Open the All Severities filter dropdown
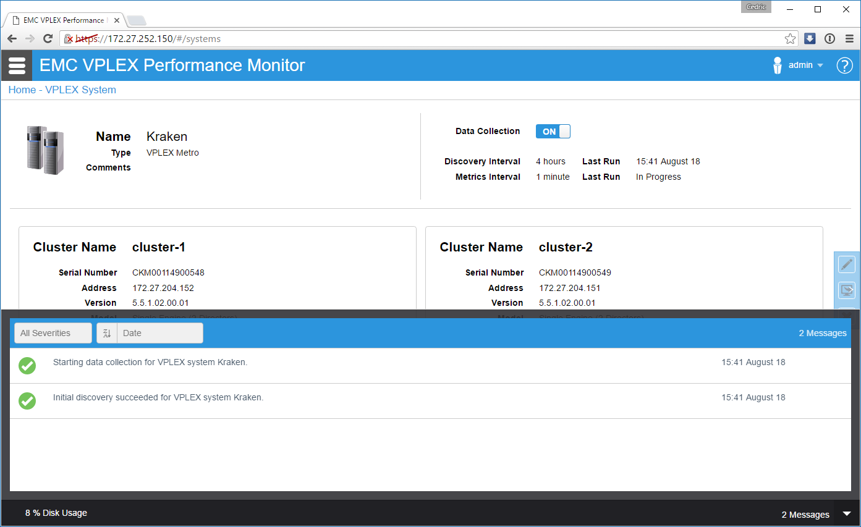This screenshot has height=527, width=861. pyautogui.click(x=53, y=333)
